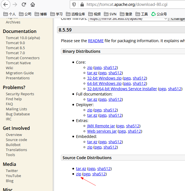Open the 公众号 bookmark
The height and width of the screenshot is (191, 185).
[x=159, y=14]
